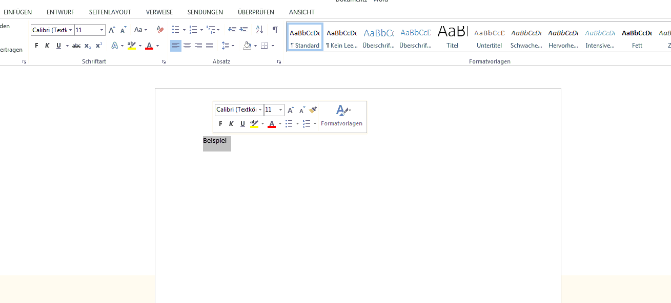Switch to ANSICHT tab

click(302, 12)
